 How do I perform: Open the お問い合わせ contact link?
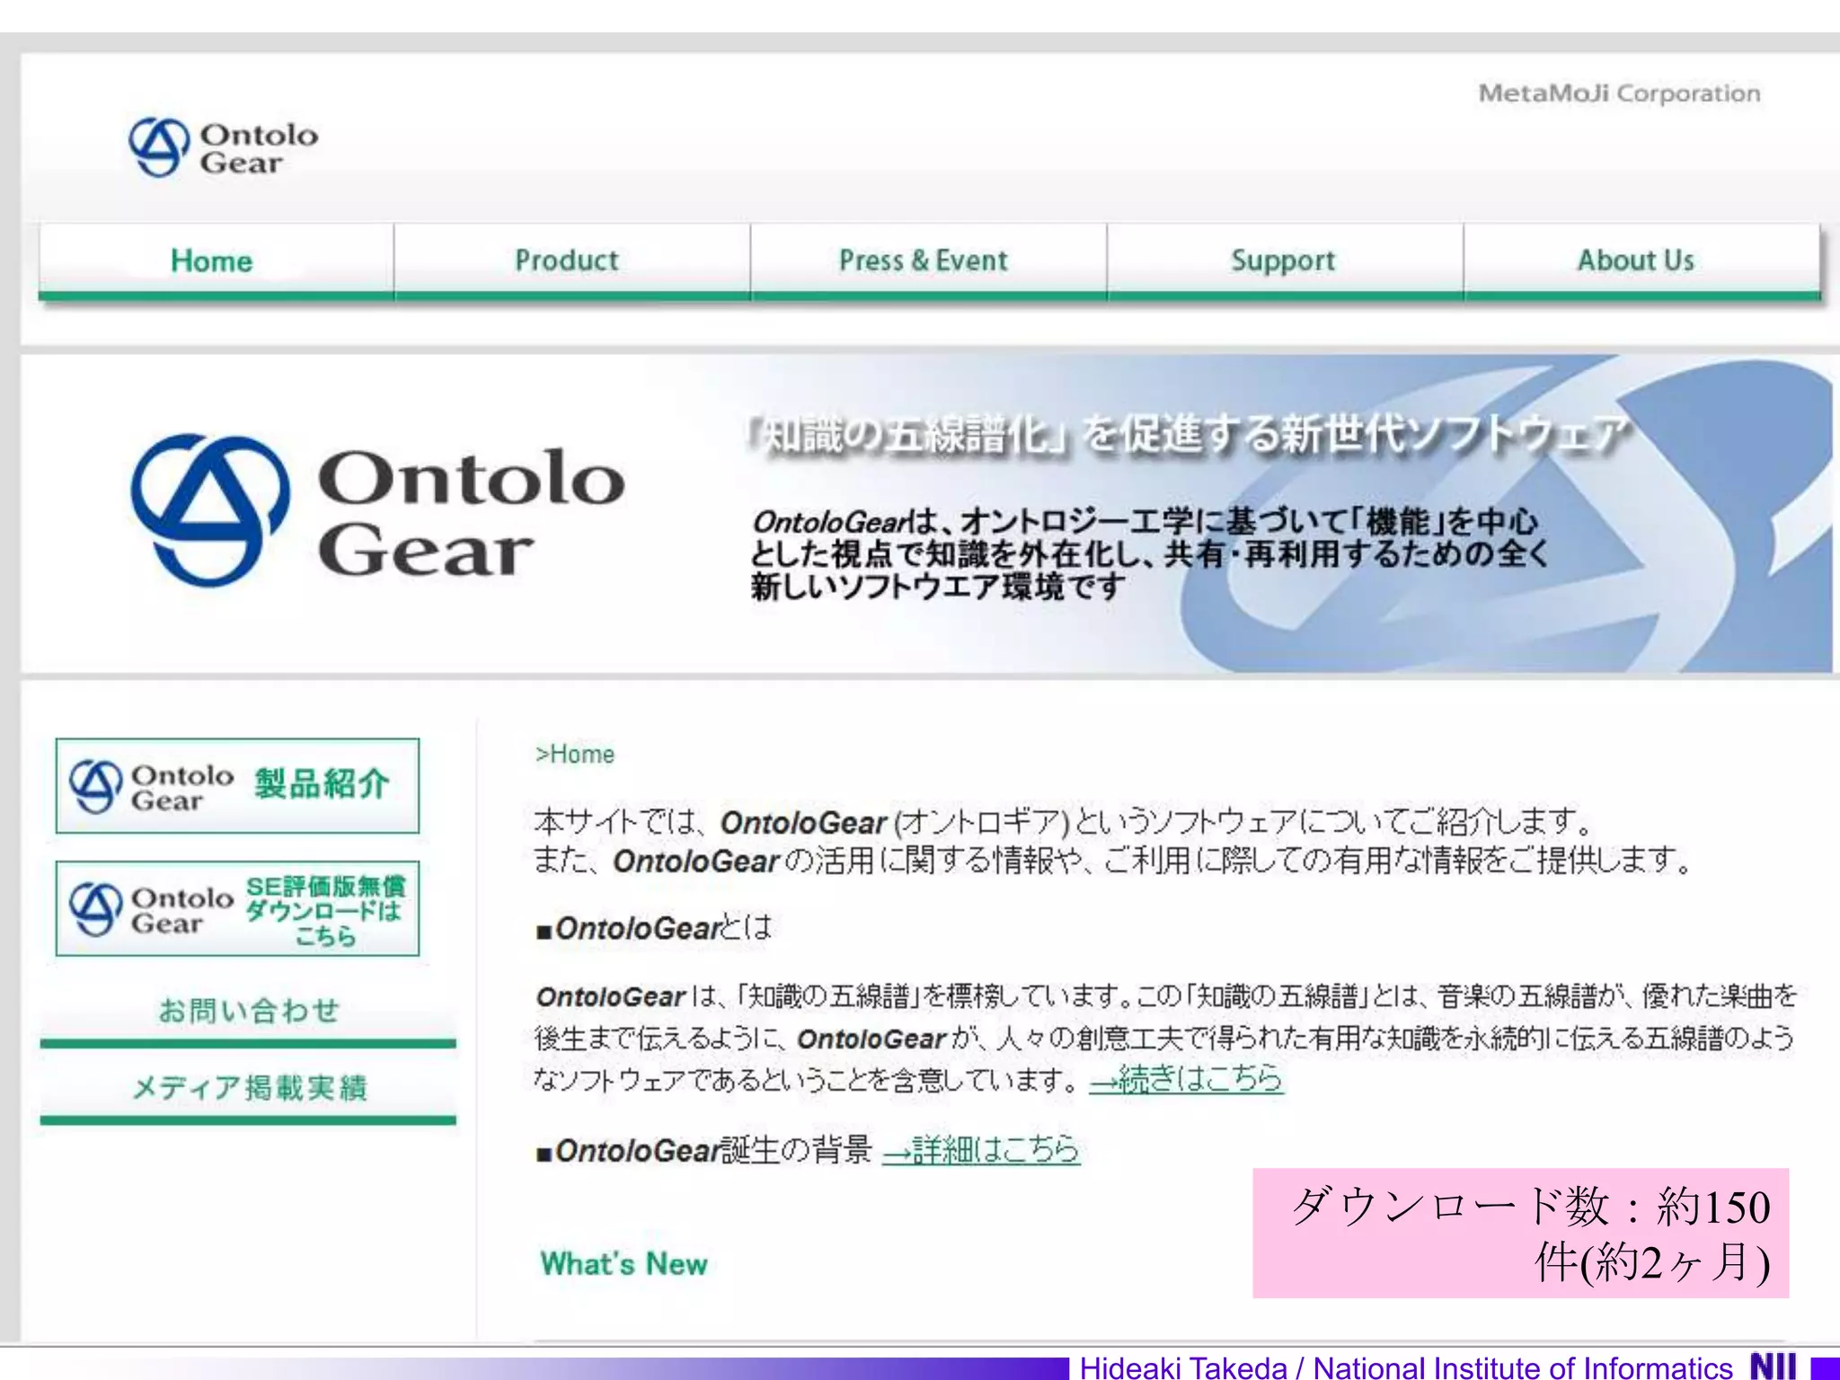tap(249, 1012)
